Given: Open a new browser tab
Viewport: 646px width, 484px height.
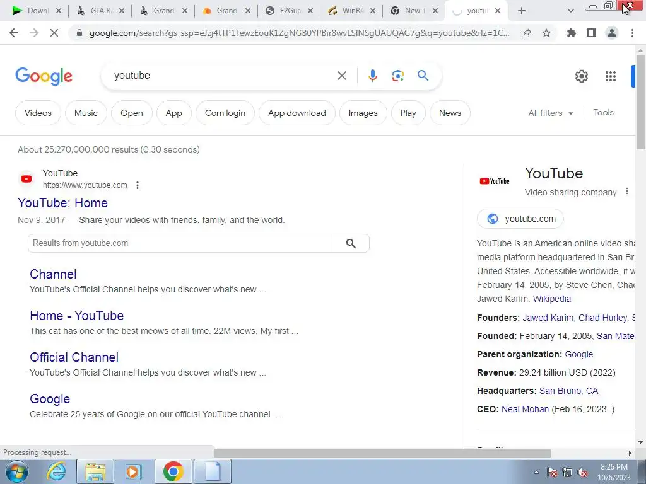Looking at the screenshot, I should pyautogui.click(x=522, y=11).
